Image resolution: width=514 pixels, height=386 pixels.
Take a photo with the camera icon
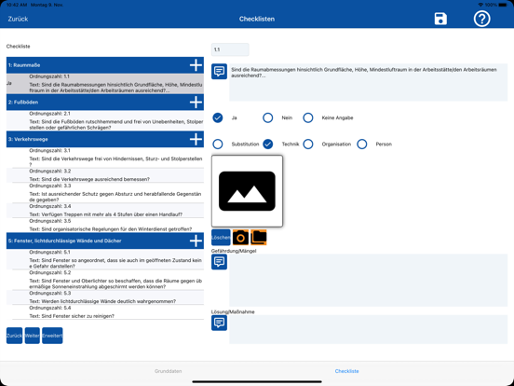click(x=240, y=238)
